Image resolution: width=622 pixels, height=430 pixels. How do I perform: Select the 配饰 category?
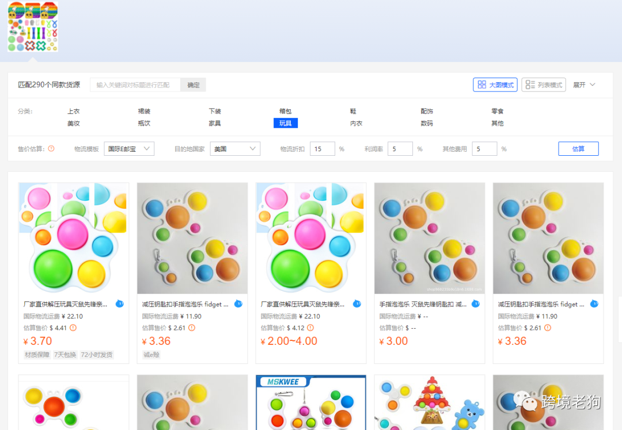pos(427,112)
